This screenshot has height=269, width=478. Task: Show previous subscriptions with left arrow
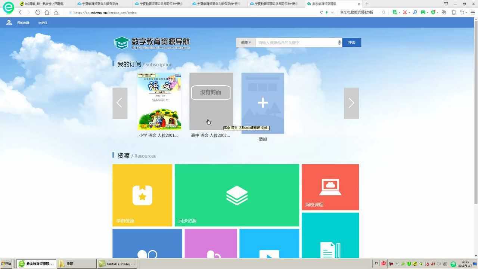click(120, 103)
